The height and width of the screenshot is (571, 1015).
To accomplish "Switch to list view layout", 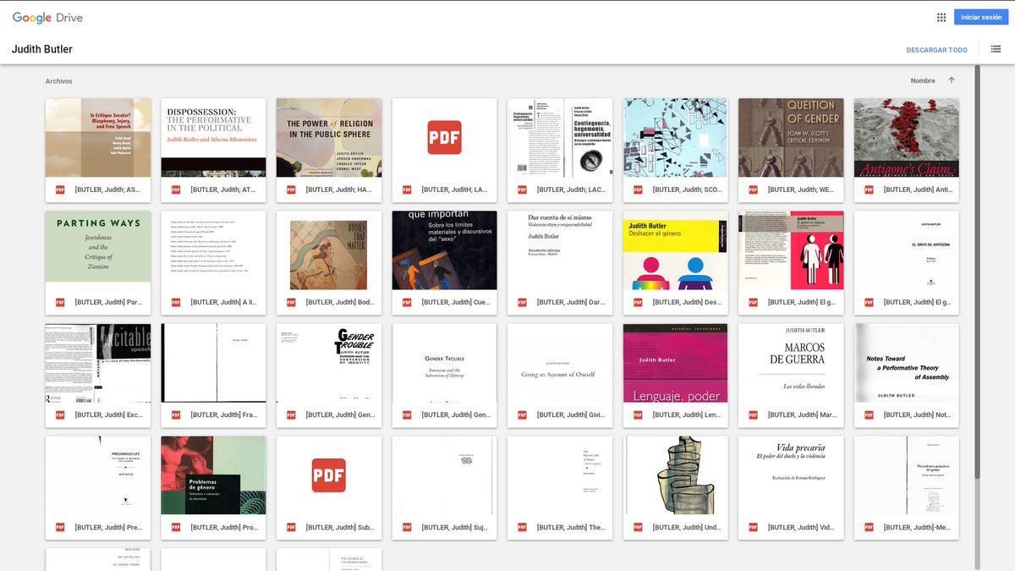I will pyautogui.click(x=996, y=49).
